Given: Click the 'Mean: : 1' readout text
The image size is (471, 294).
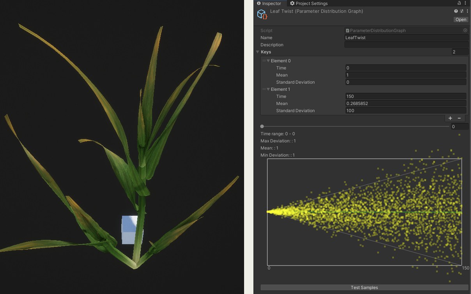Looking at the screenshot, I should point(269,148).
